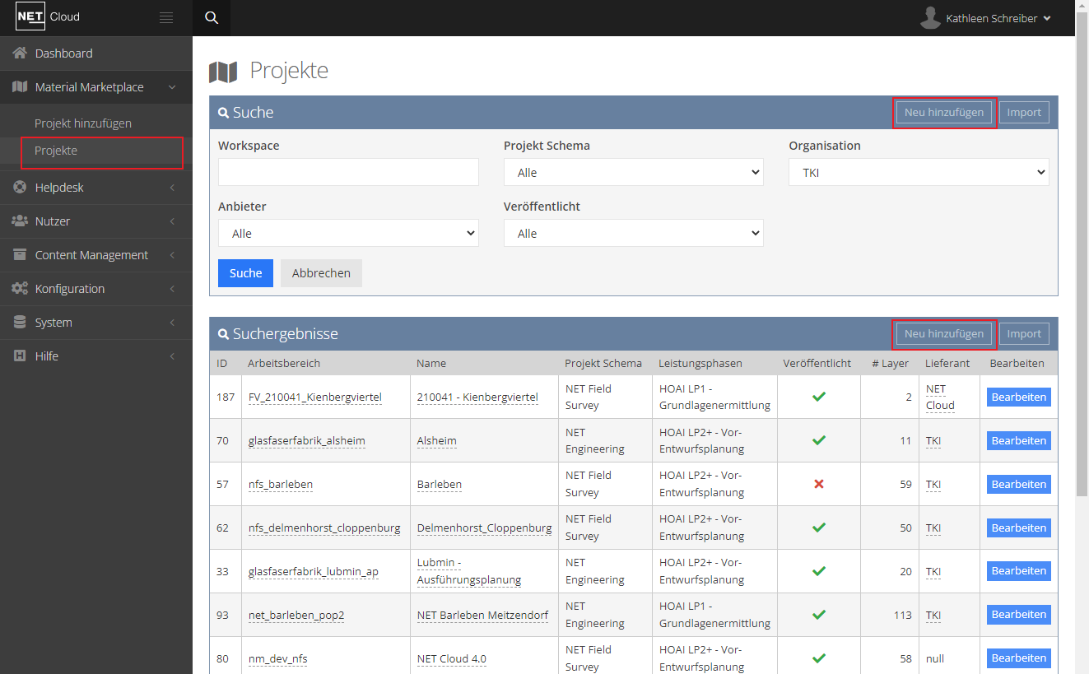Click Import in the Suche panel header

1024,113
